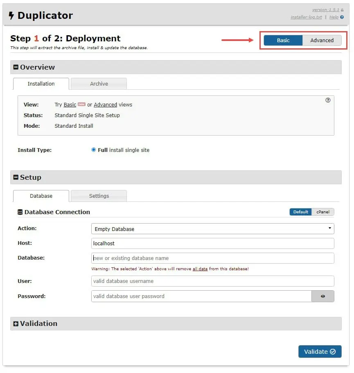Focus the Password input field
This screenshot has width=354, height=373.
[x=201, y=296]
